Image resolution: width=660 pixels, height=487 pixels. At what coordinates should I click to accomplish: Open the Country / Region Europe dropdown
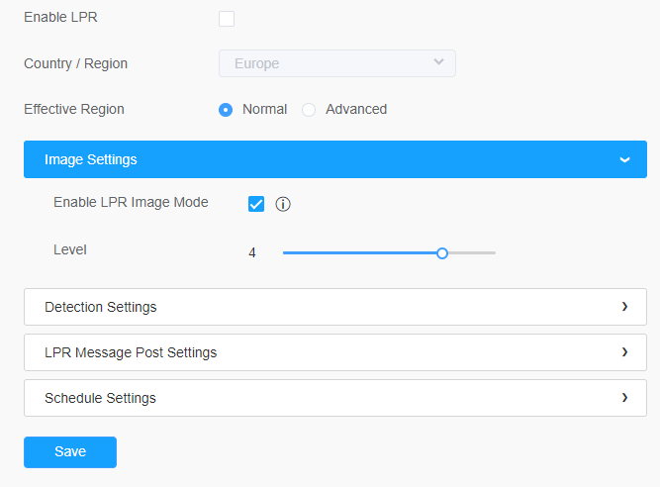337,63
